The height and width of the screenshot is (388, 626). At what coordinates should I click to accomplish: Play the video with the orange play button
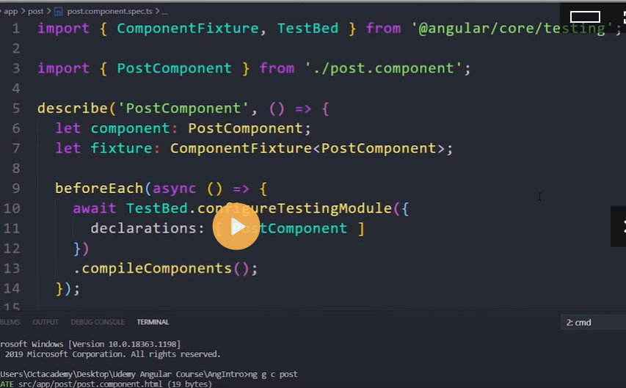pos(236,227)
